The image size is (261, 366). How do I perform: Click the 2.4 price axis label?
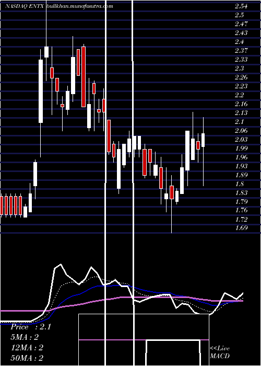[x=240, y=42]
